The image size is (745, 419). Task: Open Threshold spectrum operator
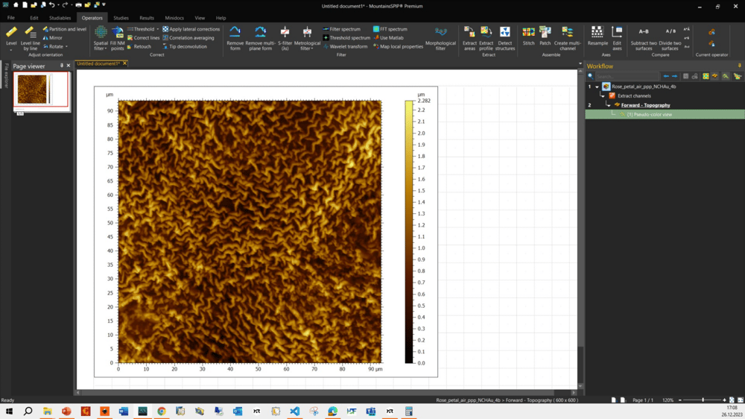coord(346,37)
